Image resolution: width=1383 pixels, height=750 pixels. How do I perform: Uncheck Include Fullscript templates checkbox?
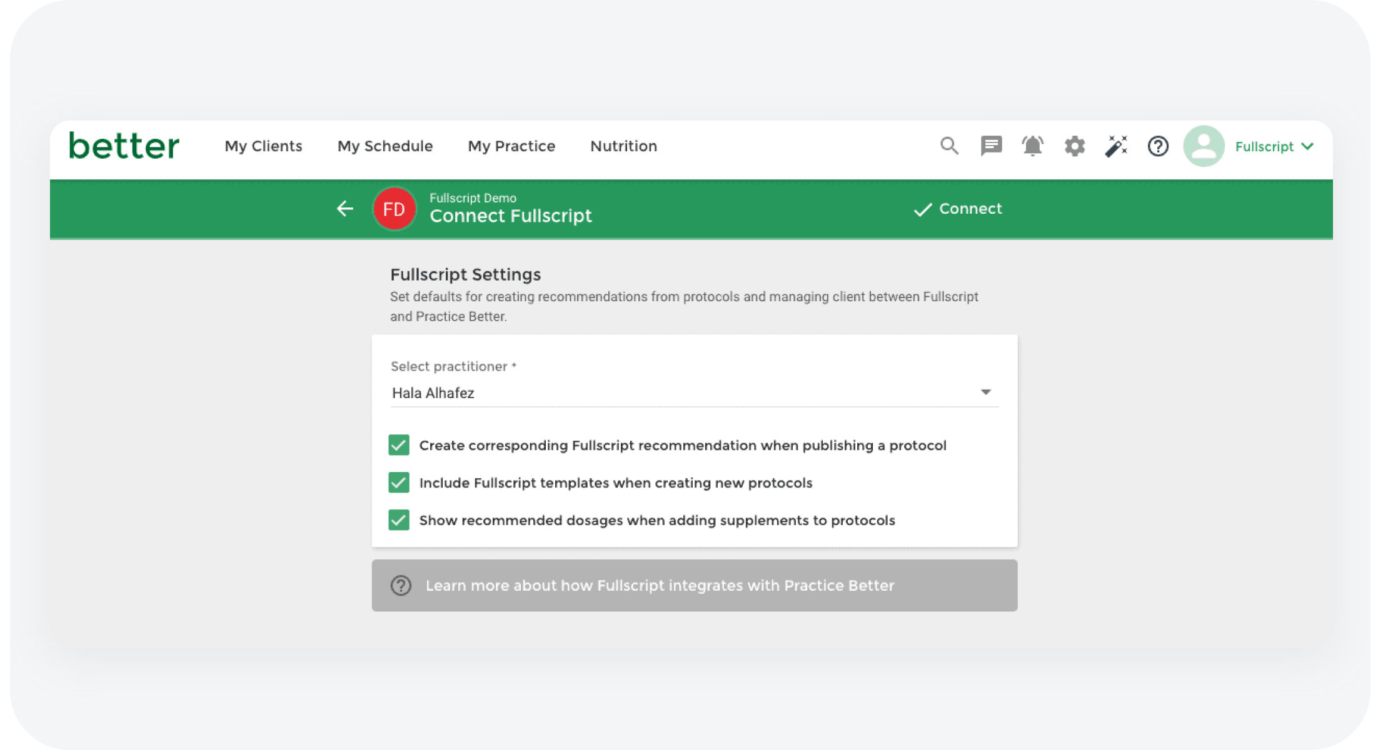(399, 483)
